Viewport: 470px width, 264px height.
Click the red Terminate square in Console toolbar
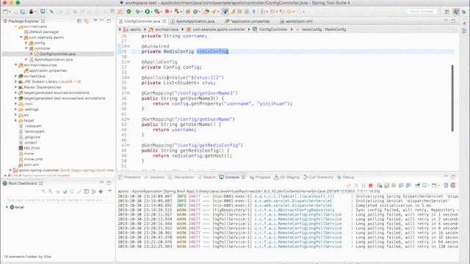(370, 186)
